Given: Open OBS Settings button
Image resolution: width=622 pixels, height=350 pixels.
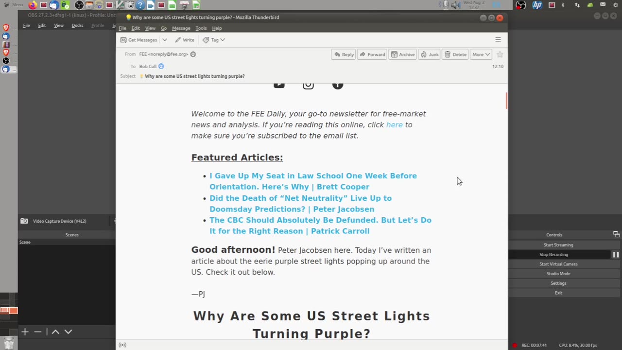Looking at the screenshot, I should coord(558,283).
